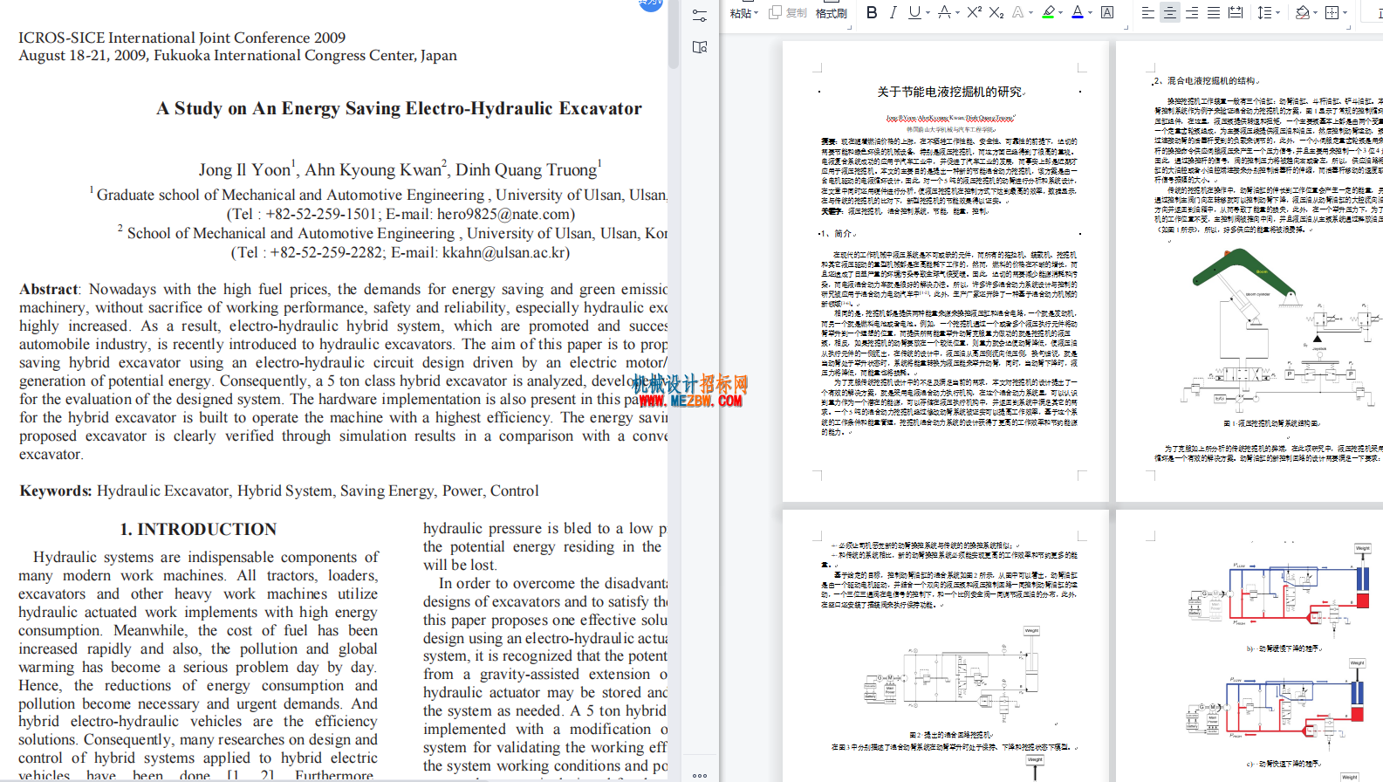Toggle center alignment button
1383x782 pixels.
(x=1169, y=12)
